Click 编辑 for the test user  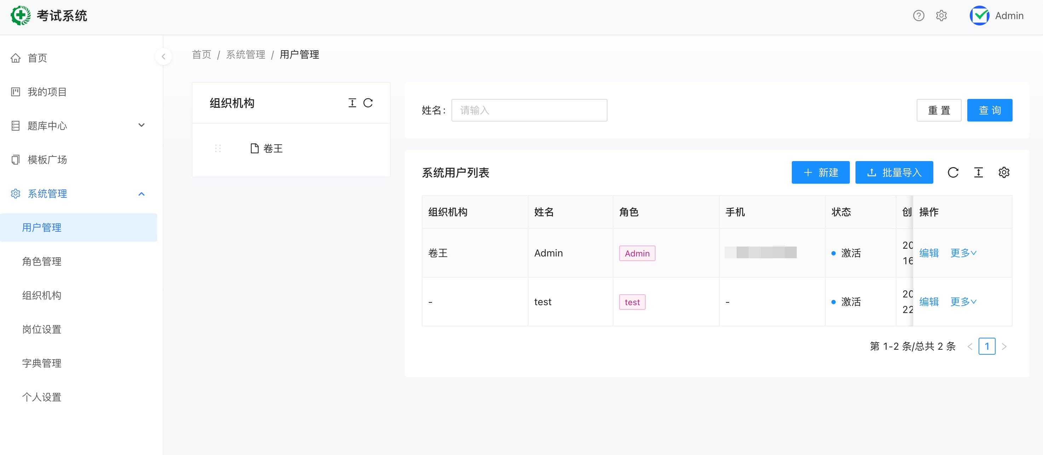point(929,302)
